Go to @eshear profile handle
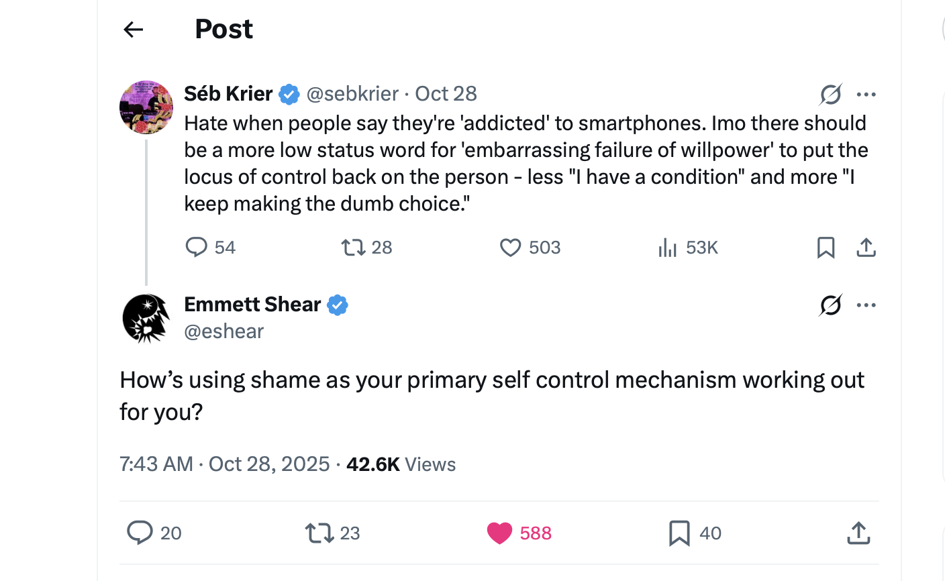The height and width of the screenshot is (581, 945). tap(224, 331)
